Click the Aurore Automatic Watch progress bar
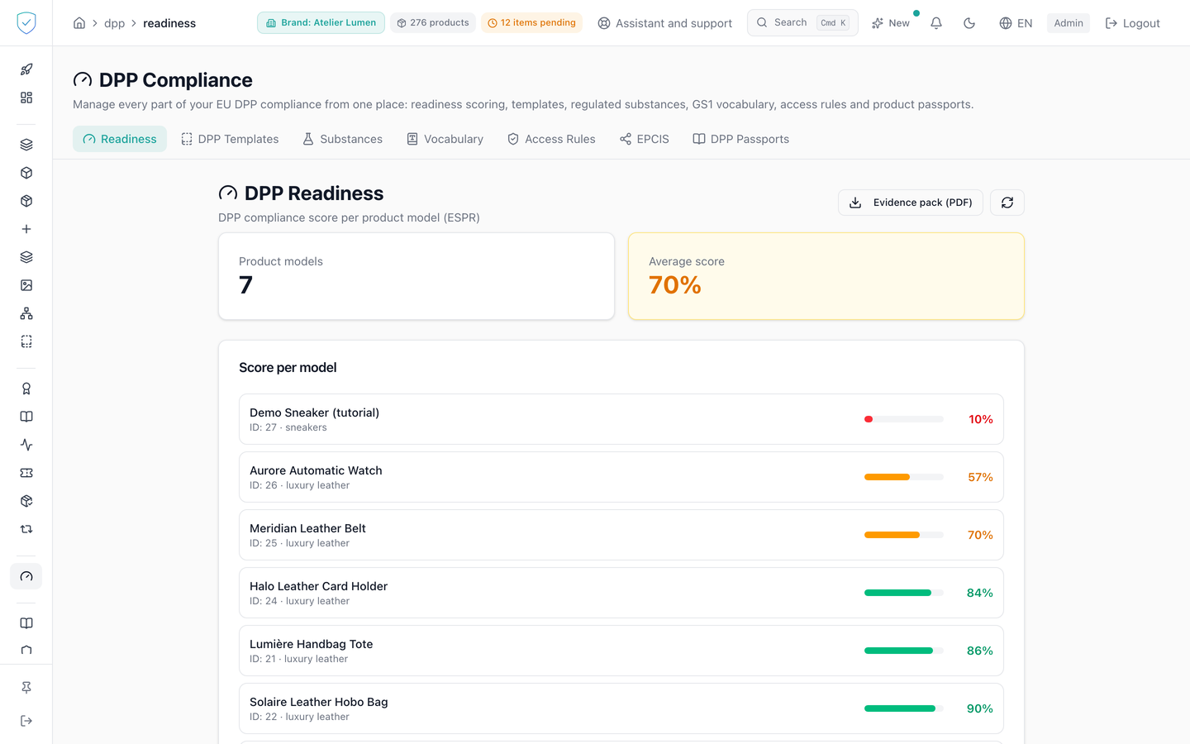Viewport: 1190px width, 744px height. 904,477
